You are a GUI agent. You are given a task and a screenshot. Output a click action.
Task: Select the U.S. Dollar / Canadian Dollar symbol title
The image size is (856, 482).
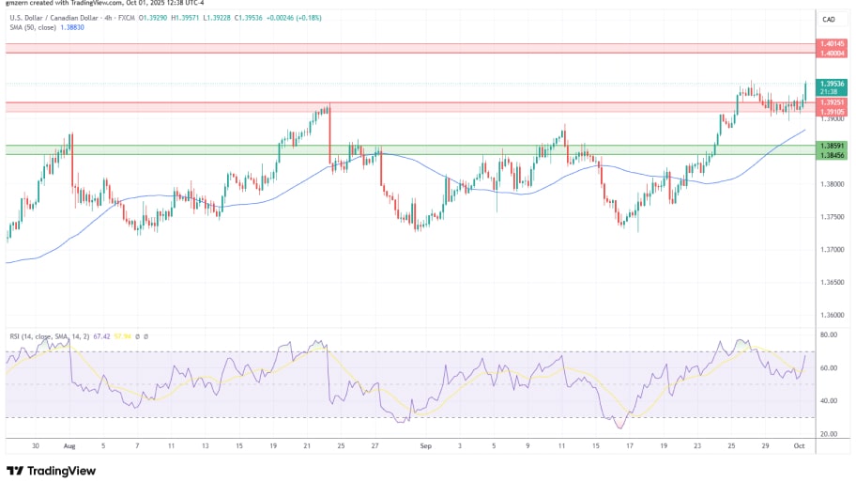tap(57, 19)
